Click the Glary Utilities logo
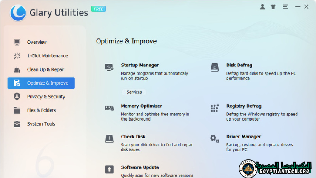Image resolution: width=316 pixels, height=178 pixels. [x=18, y=13]
